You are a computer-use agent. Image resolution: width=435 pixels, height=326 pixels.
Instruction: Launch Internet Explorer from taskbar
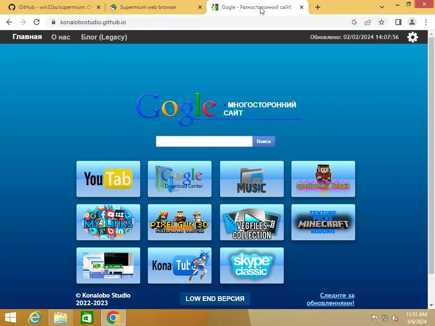click(35, 318)
